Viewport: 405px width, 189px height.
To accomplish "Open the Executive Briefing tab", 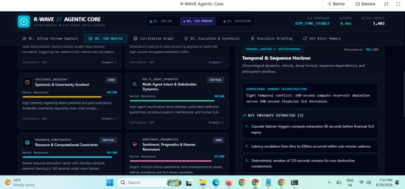I will click(x=271, y=39).
